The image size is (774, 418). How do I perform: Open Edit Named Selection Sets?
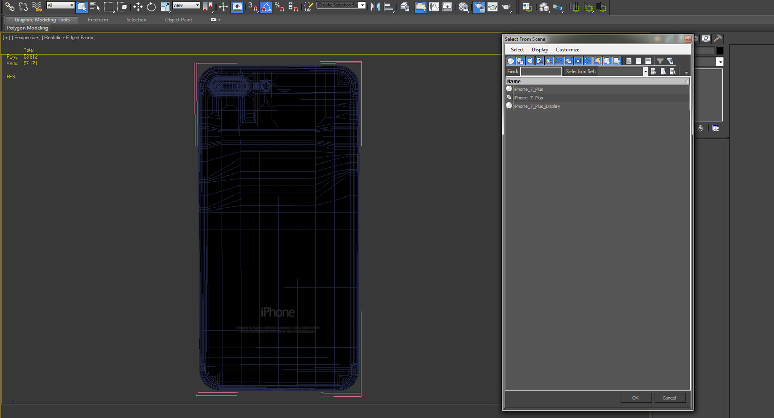tap(309, 7)
